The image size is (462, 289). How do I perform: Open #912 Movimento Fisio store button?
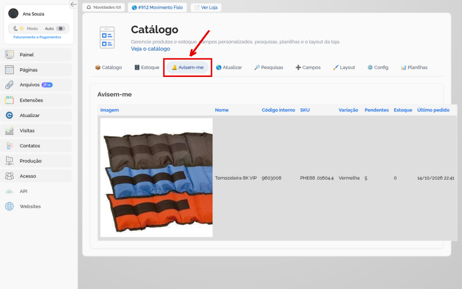click(158, 7)
